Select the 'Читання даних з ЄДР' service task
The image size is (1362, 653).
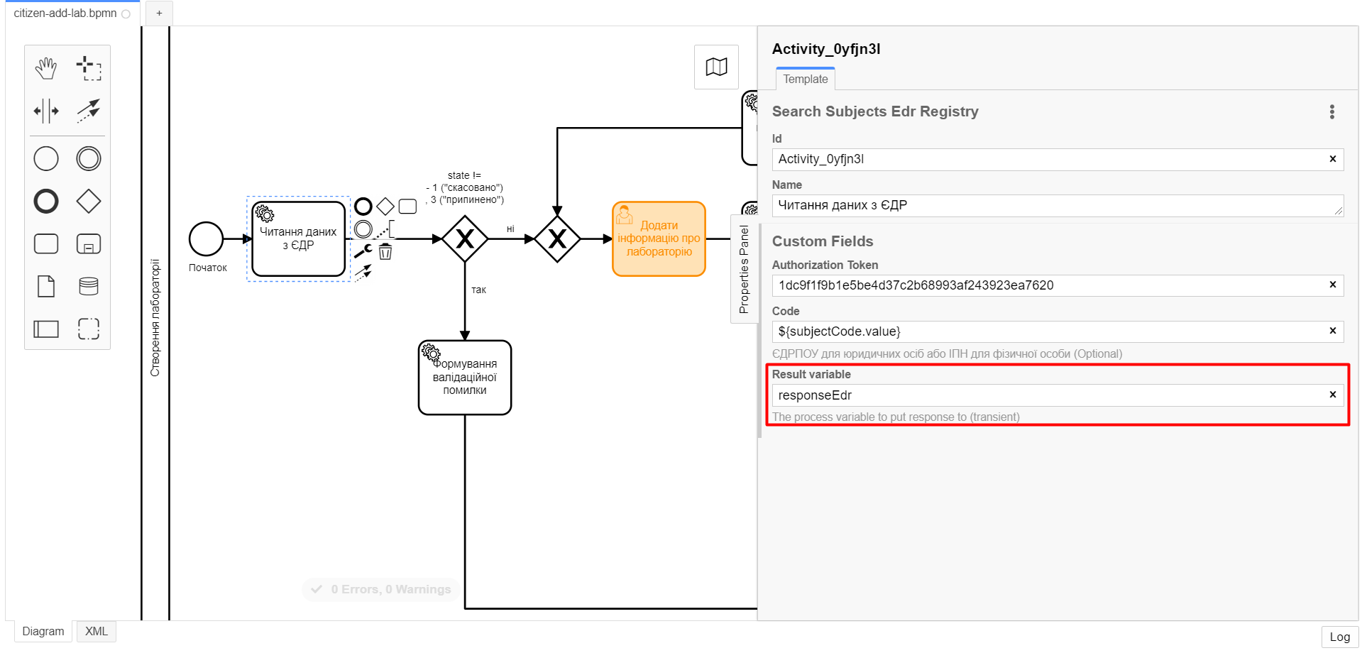click(x=299, y=238)
